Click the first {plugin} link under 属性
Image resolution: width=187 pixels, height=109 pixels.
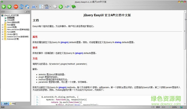click(x=65, y=42)
